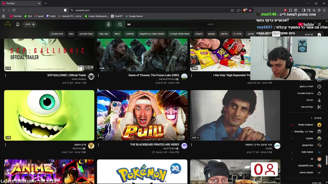Select the Home (דף הבית) sidebar item
328x184 pixels.
click(313, 34)
